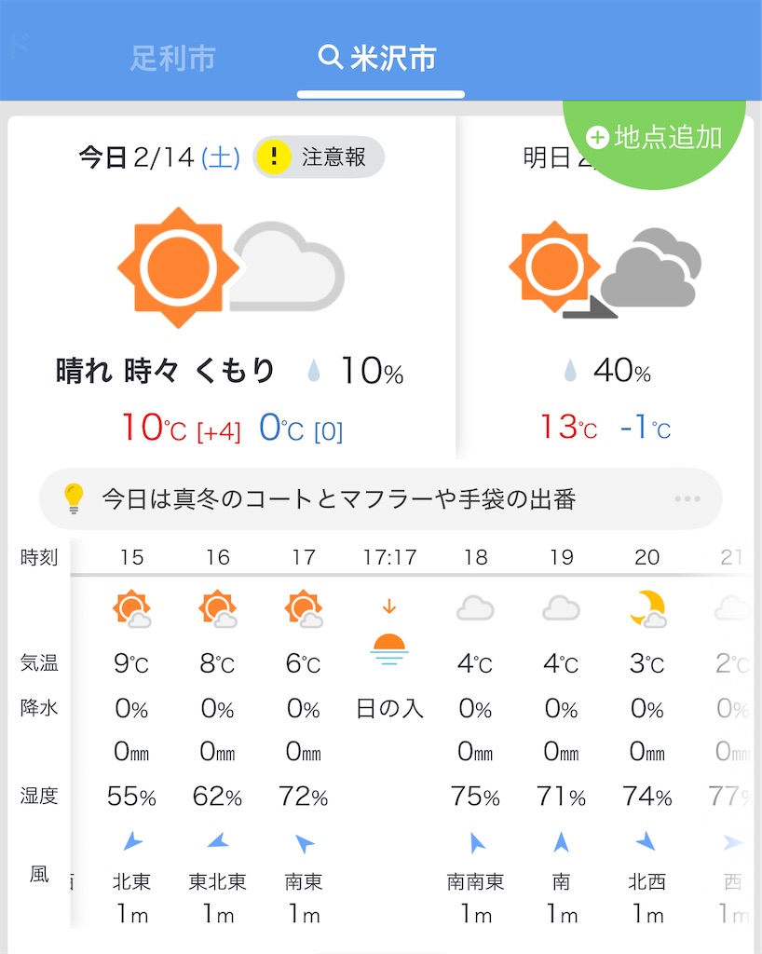Add a location with 地点追加 button
The height and width of the screenshot is (954, 762).
point(654,138)
